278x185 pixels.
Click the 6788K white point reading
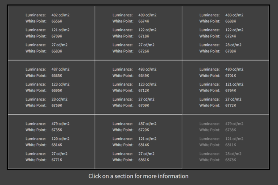231,51
